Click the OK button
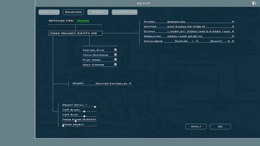This screenshot has width=260, height=146. 220,127
